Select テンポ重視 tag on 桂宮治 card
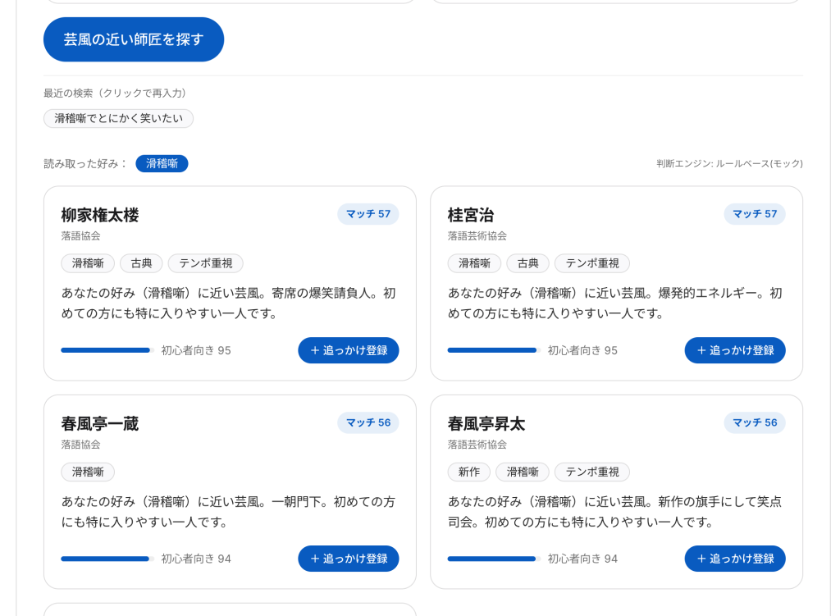This screenshot has height=616, width=840. [592, 263]
